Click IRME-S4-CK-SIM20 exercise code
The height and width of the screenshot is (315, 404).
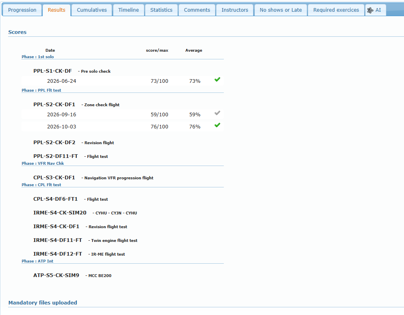[x=60, y=213]
